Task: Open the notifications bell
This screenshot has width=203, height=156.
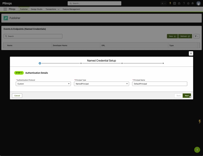Action: (x=193, y=3)
